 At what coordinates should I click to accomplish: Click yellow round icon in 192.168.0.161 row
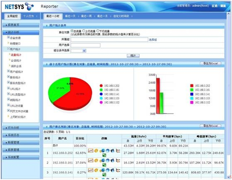click(x=96, y=161)
